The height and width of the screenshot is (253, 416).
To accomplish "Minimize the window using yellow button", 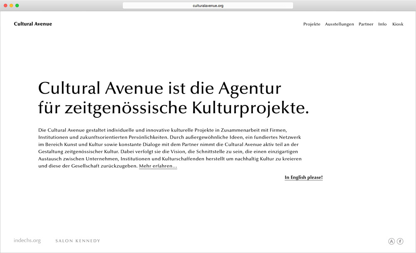I will [x=11, y=5].
